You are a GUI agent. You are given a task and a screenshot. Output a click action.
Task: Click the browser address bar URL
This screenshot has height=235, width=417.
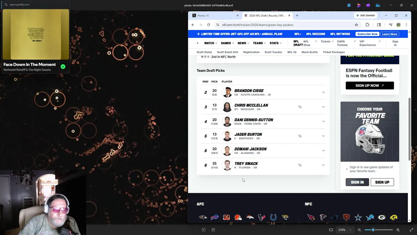click(x=258, y=25)
